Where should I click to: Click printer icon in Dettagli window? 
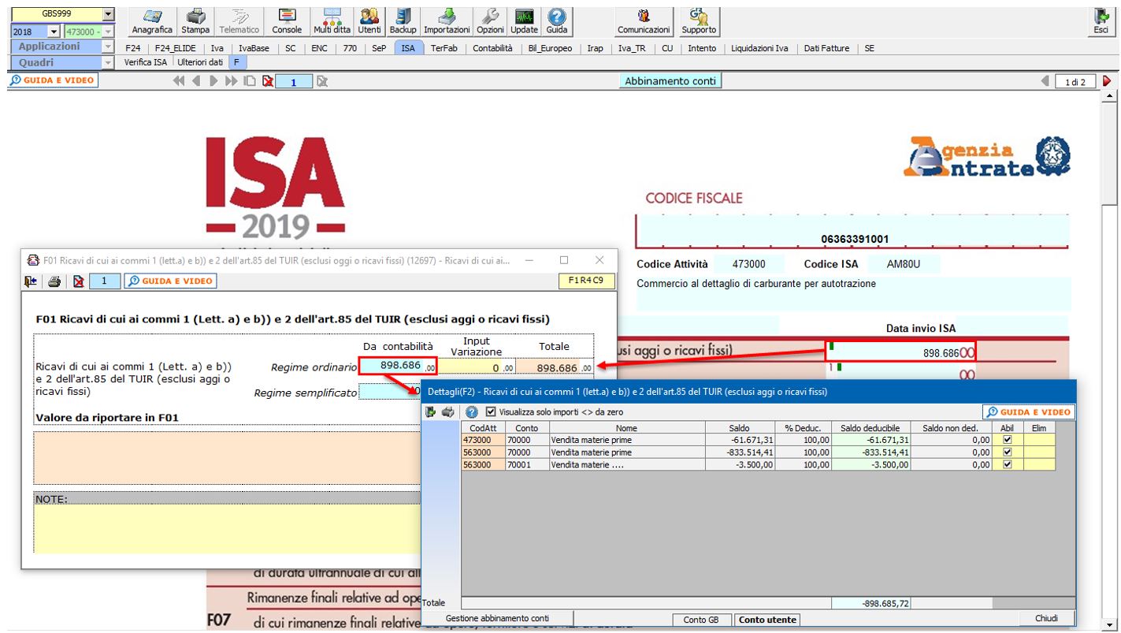[447, 411]
